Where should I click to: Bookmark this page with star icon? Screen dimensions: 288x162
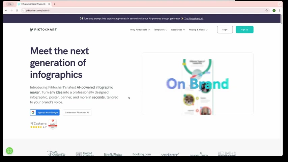tap(266, 10)
